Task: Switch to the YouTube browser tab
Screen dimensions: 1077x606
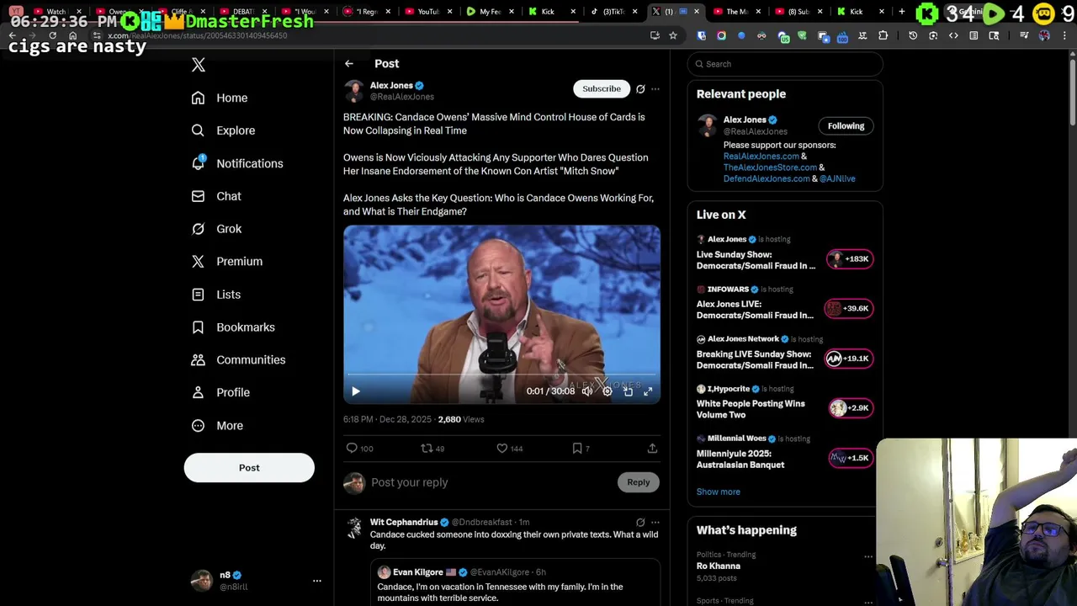Action: point(427,12)
